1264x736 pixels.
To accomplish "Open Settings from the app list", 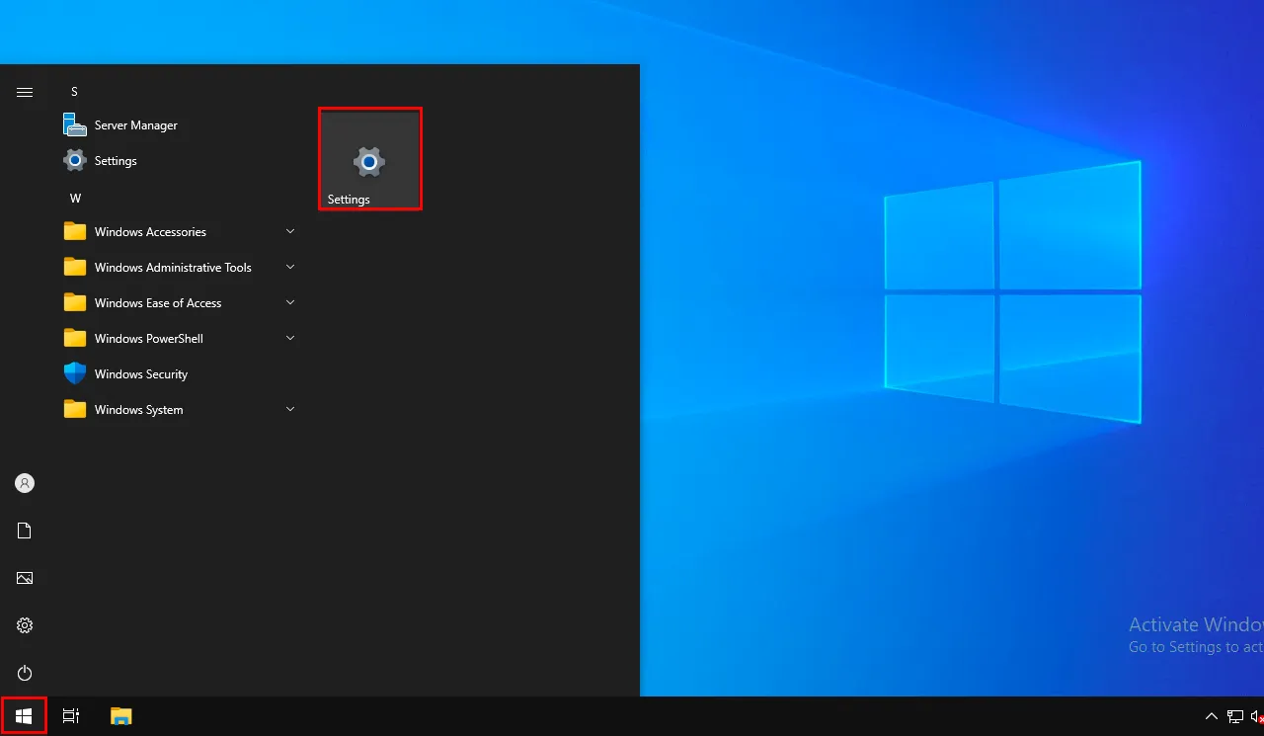I will tap(115, 161).
